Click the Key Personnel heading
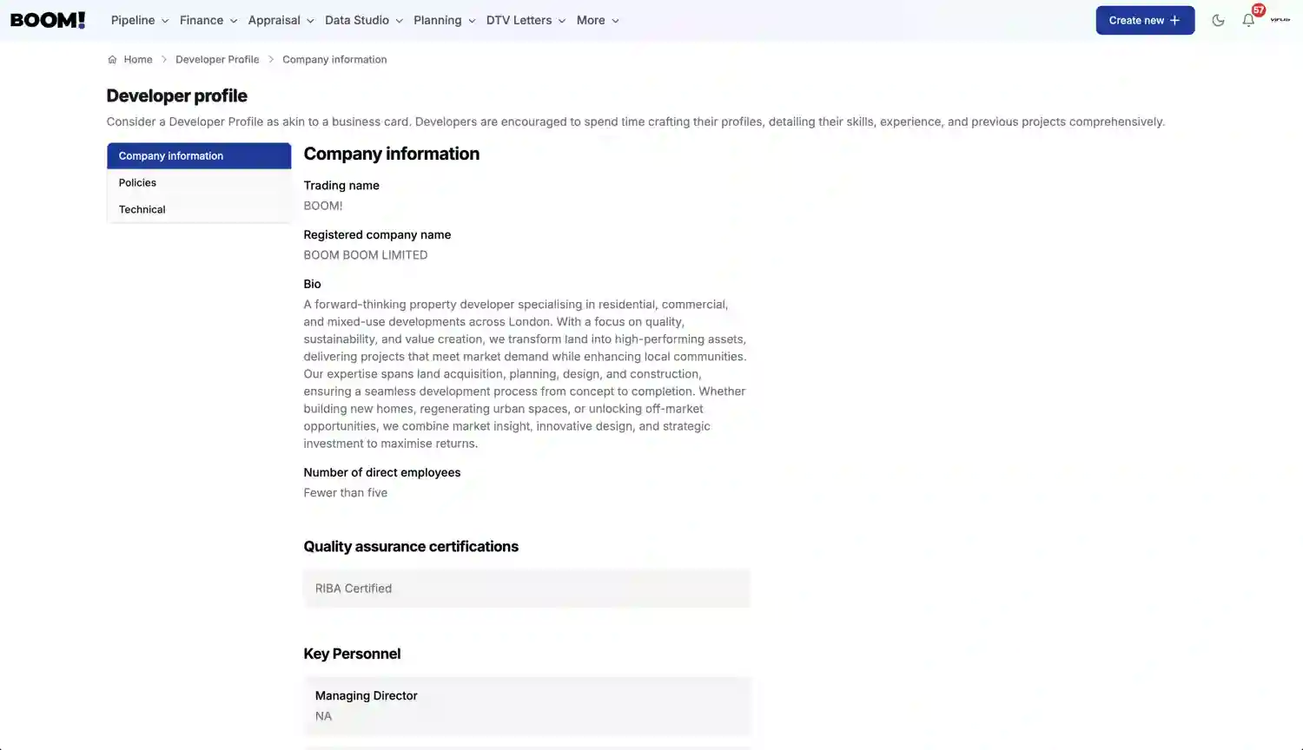This screenshot has height=750, width=1303. pos(352,655)
